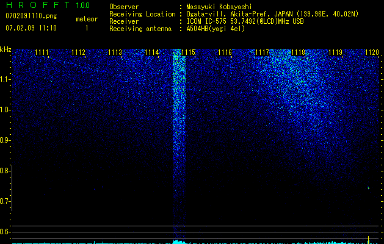Screen dimensions: 384x244
Task: Click the 1120 time marker
Action: pyautogui.click(x=372, y=52)
